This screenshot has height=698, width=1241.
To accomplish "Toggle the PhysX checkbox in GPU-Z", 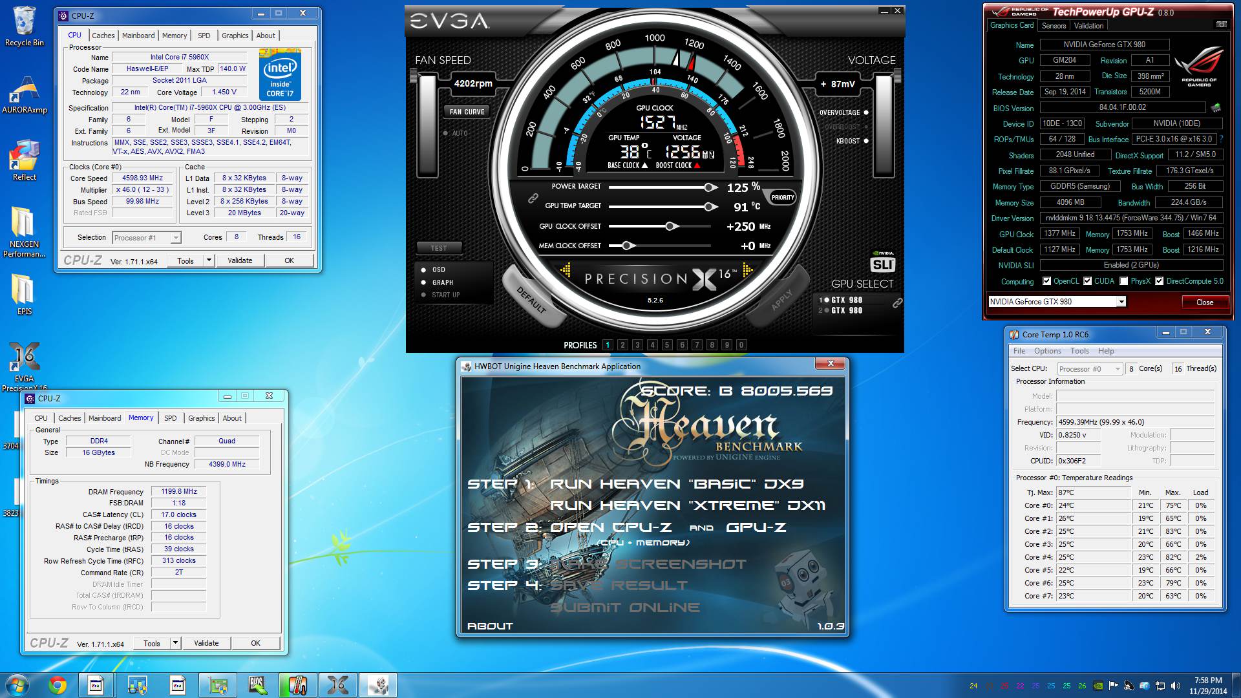I will pyautogui.click(x=1124, y=281).
